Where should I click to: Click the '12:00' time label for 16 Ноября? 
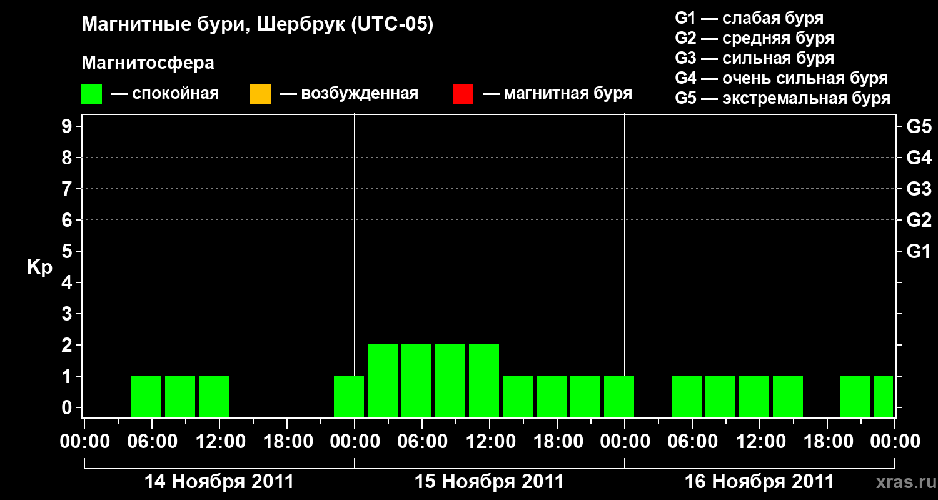pyautogui.click(x=760, y=442)
